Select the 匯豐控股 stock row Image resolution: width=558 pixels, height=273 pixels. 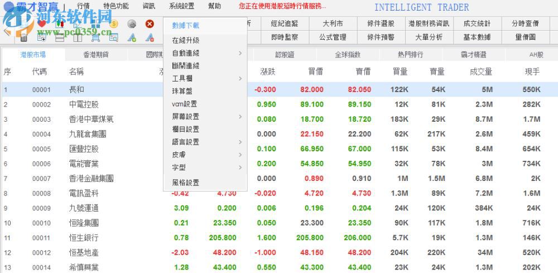(279, 149)
